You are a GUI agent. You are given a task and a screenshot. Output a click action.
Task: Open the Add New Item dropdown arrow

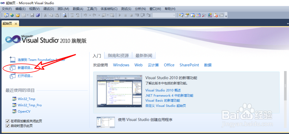[x=28, y=15]
